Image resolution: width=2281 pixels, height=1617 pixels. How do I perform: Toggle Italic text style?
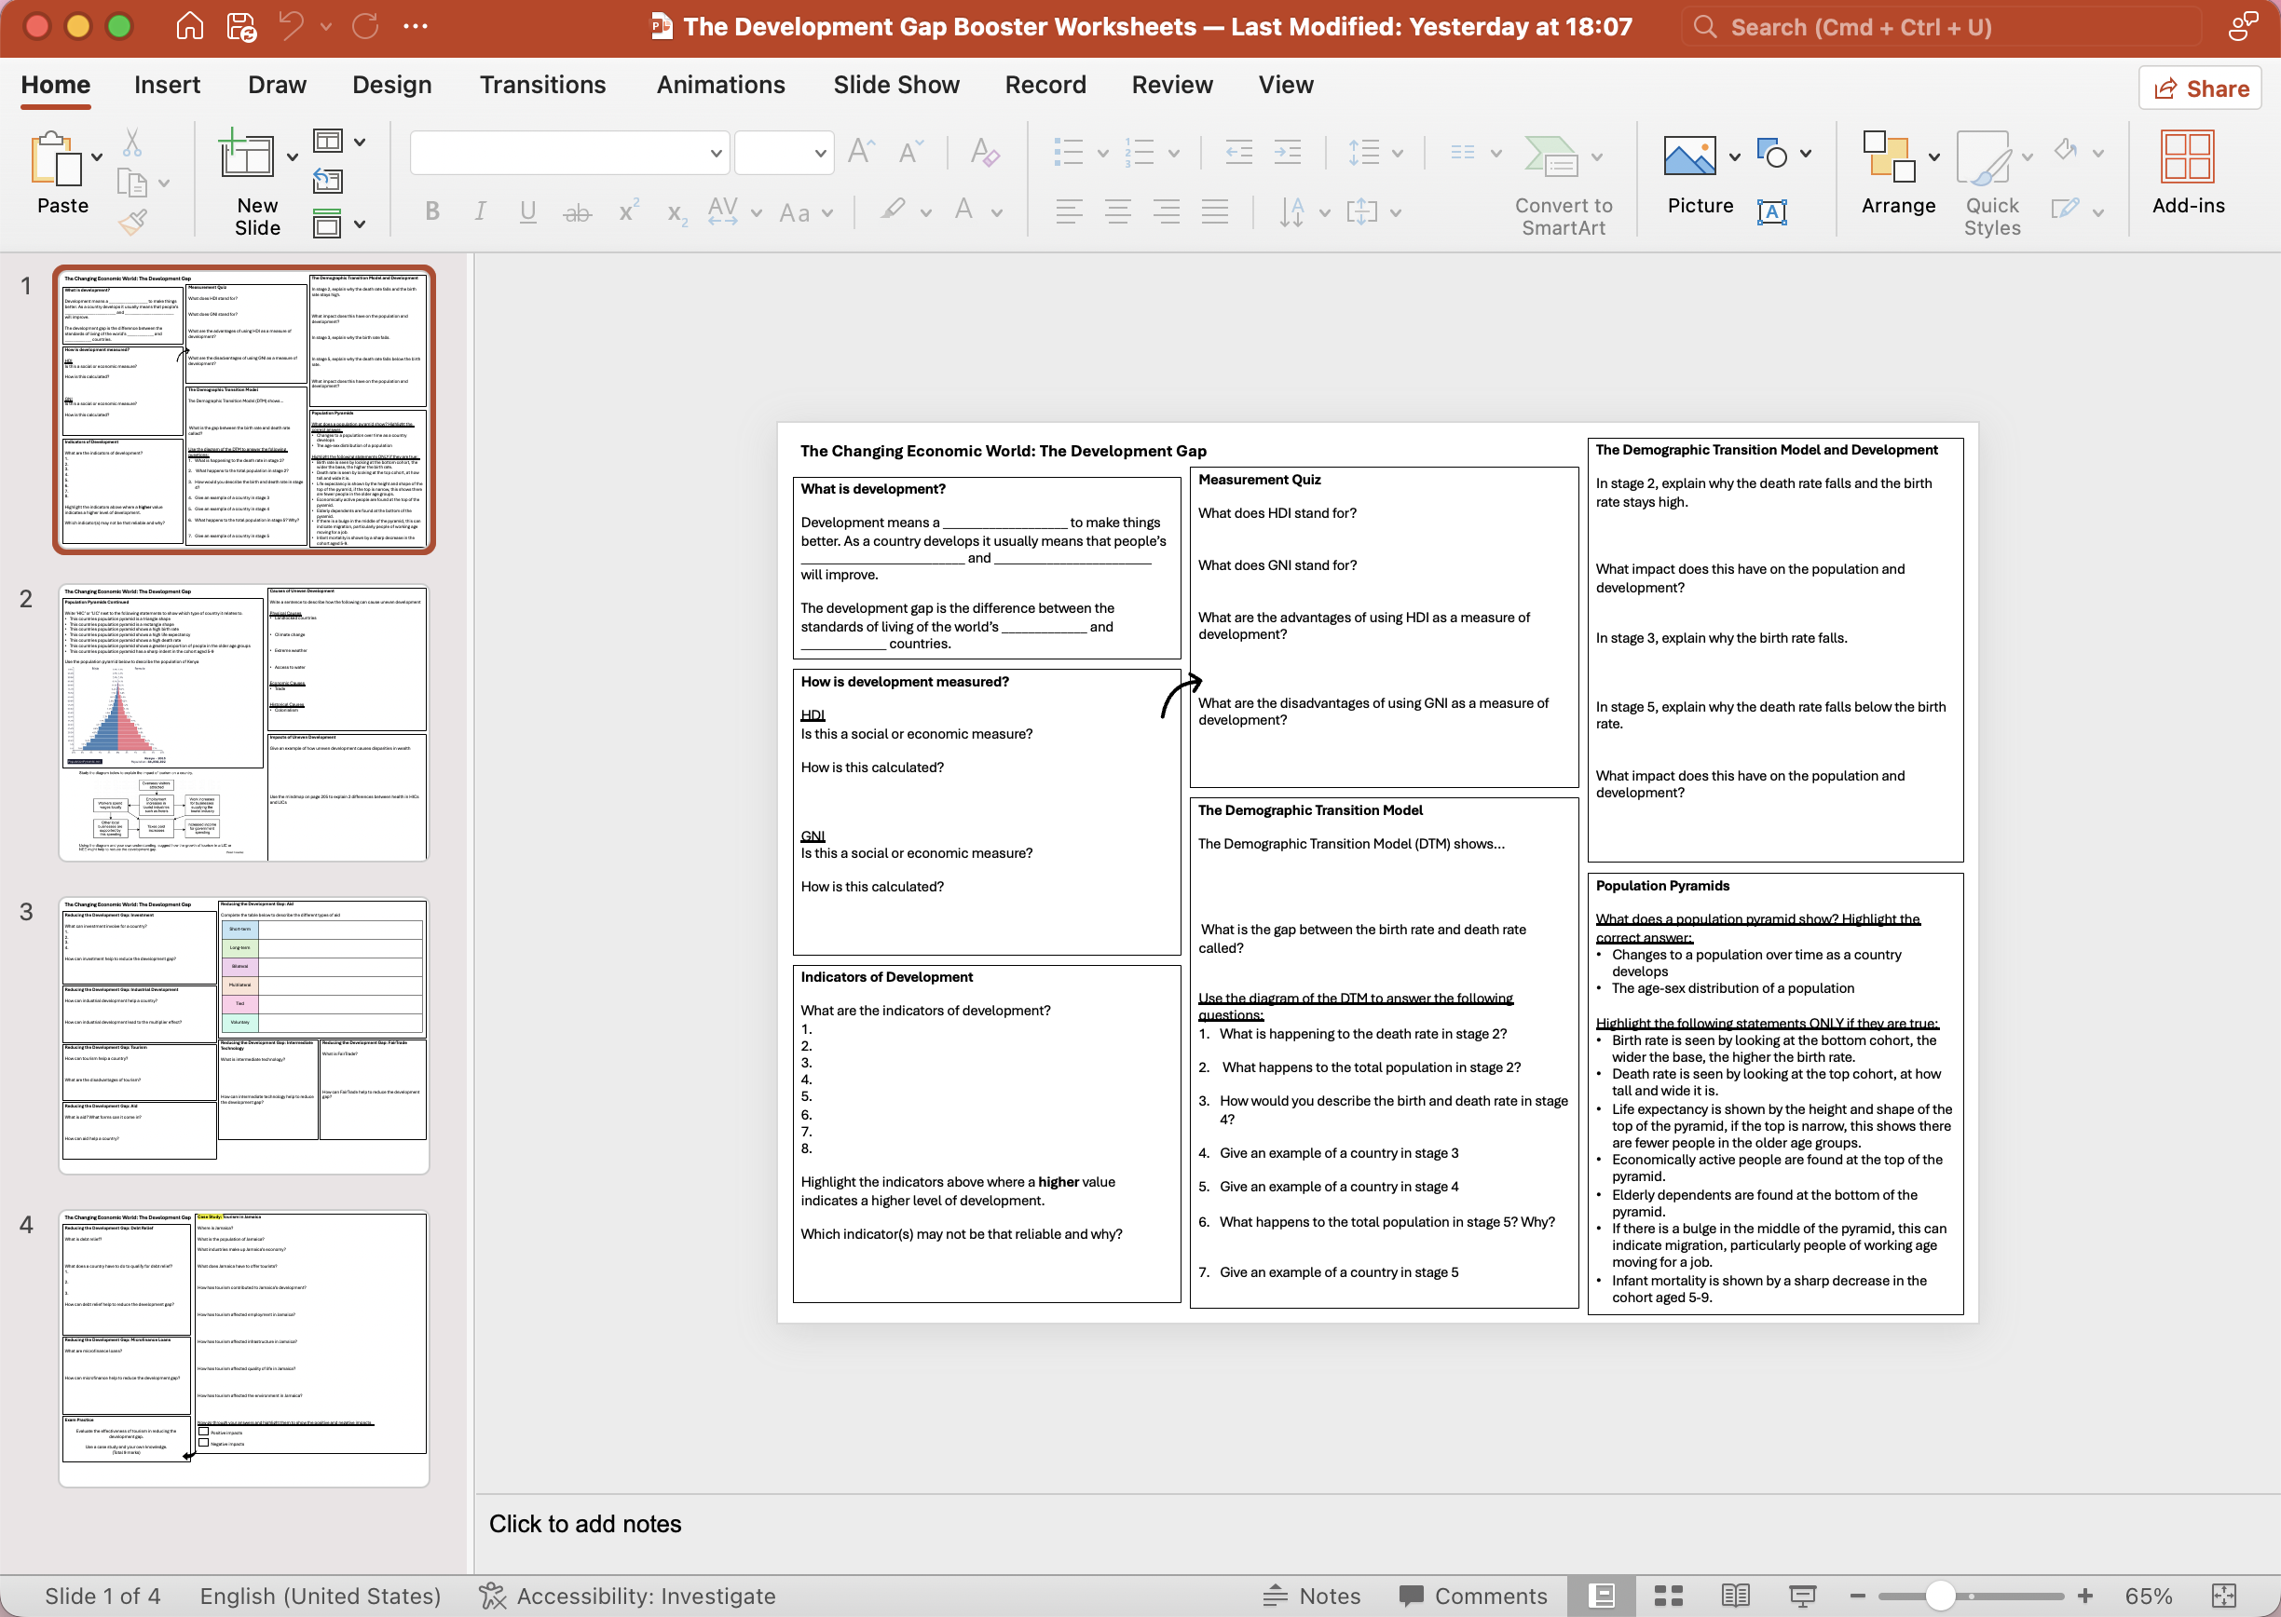pos(480,211)
